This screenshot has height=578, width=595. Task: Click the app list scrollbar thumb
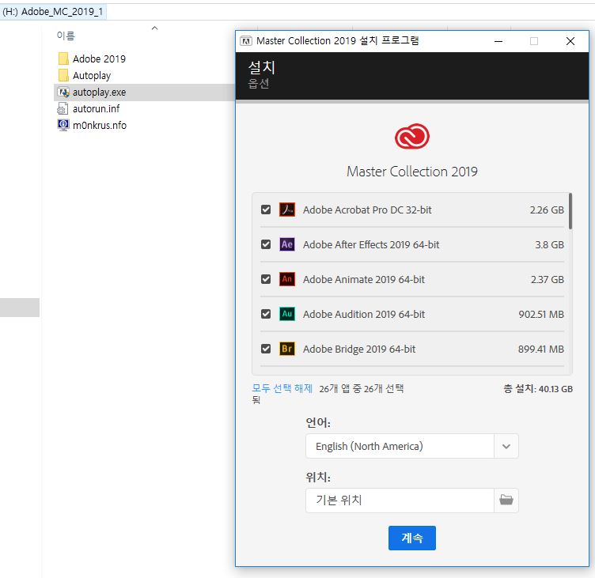pos(570,211)
